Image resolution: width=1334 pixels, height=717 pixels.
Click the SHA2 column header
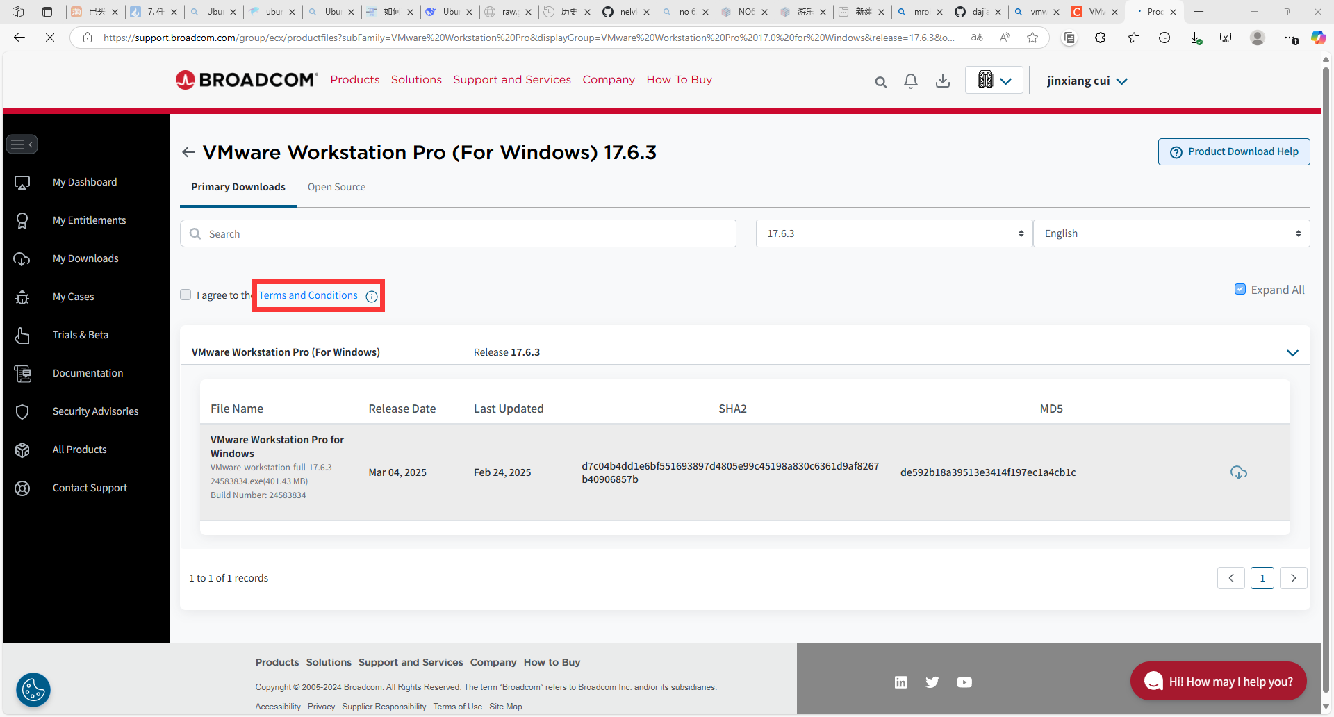(732, 409)
